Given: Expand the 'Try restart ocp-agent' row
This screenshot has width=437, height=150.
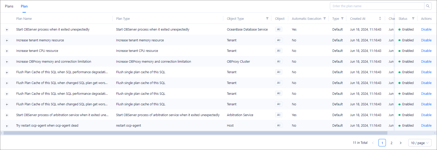Looking at the screenshot, I should pyautogui.click(x=7, y=126).
